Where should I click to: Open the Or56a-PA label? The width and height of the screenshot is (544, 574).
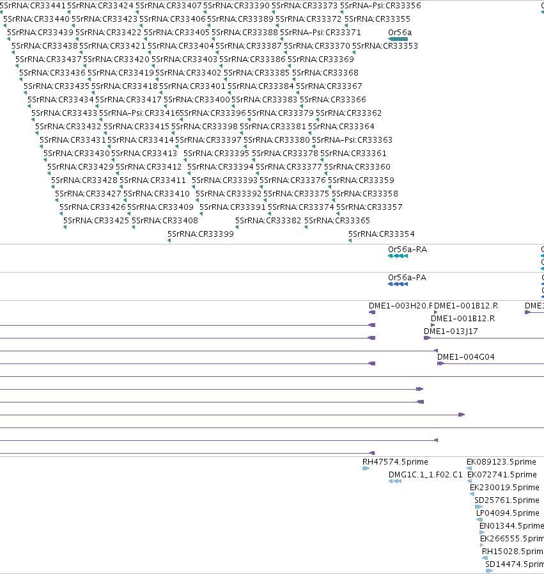tap(407, 278)
